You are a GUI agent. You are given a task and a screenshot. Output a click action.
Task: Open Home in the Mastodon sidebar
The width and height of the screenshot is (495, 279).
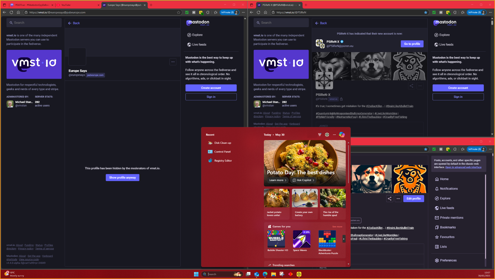(442, 179)
